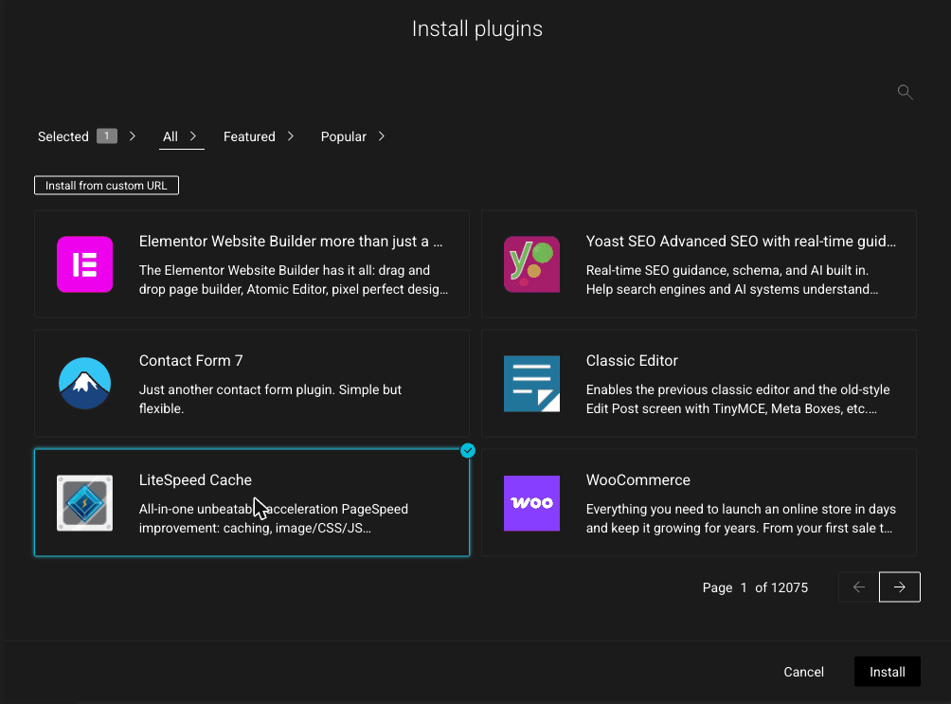This screenshot has width=951, height=704.
Task: Click the Install plugins dialog heading
Action: click(477, 29)
